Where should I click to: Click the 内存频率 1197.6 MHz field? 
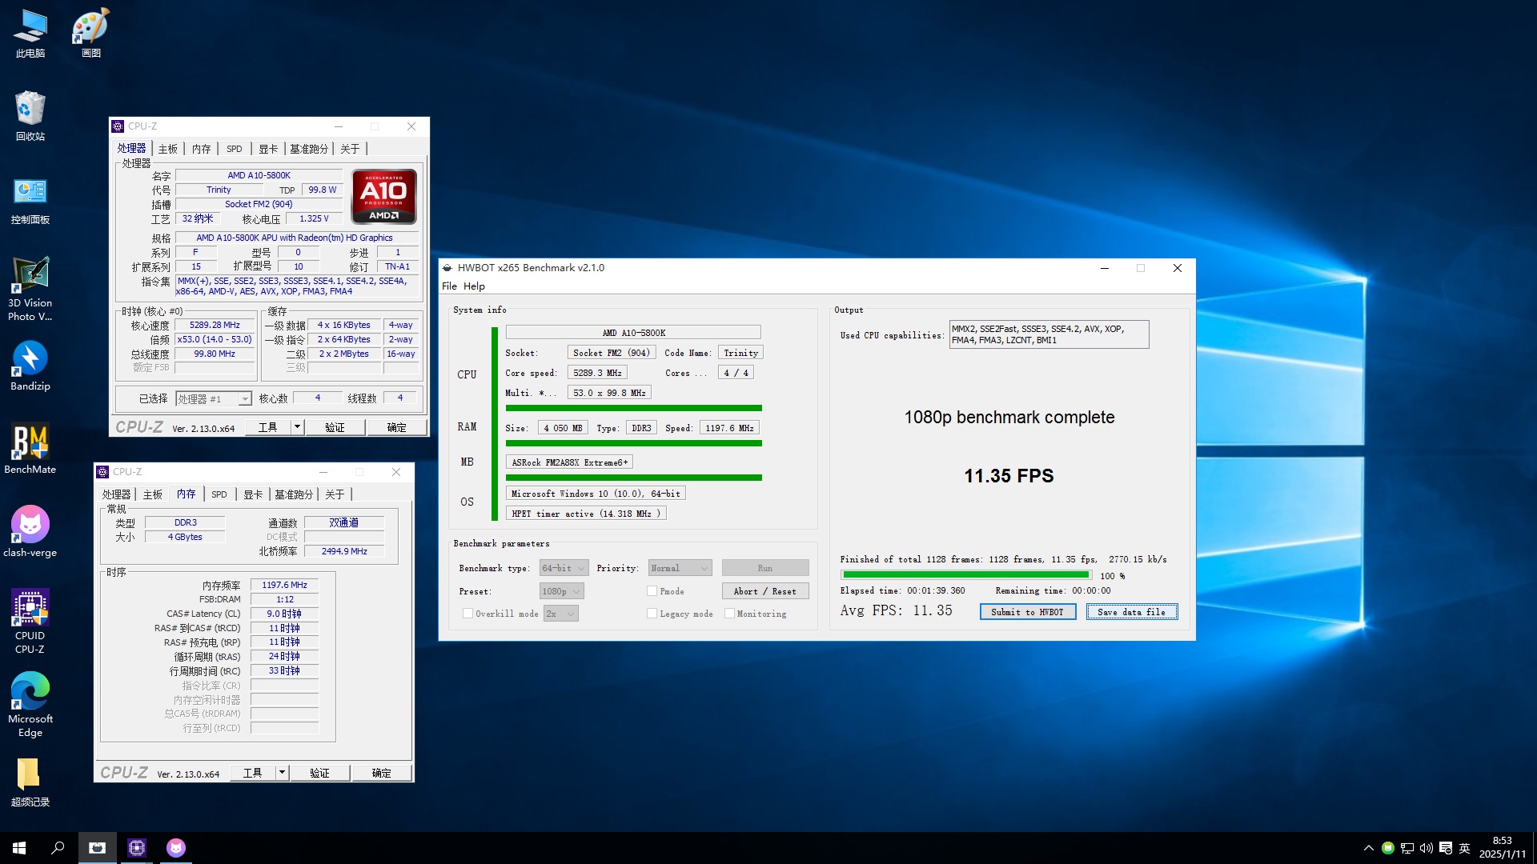[284, 585]
